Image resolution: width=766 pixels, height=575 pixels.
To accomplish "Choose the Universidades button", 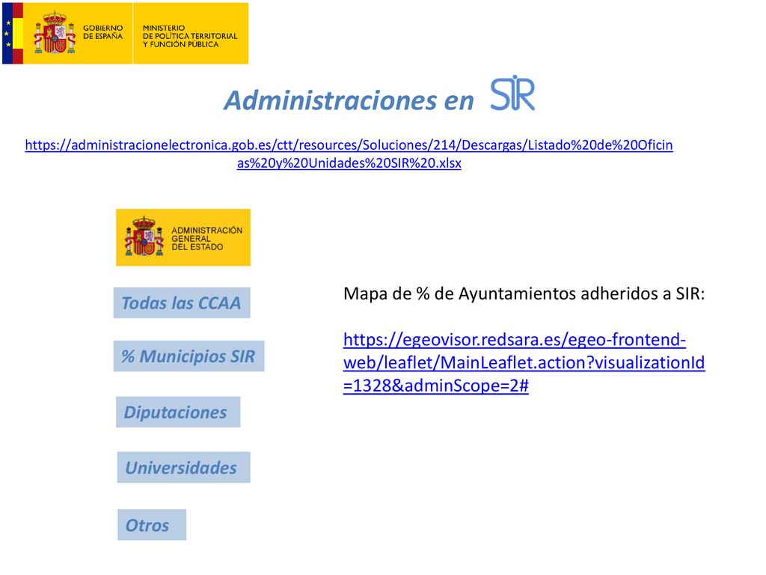I will pyautogui.click(x=183, y=467).
